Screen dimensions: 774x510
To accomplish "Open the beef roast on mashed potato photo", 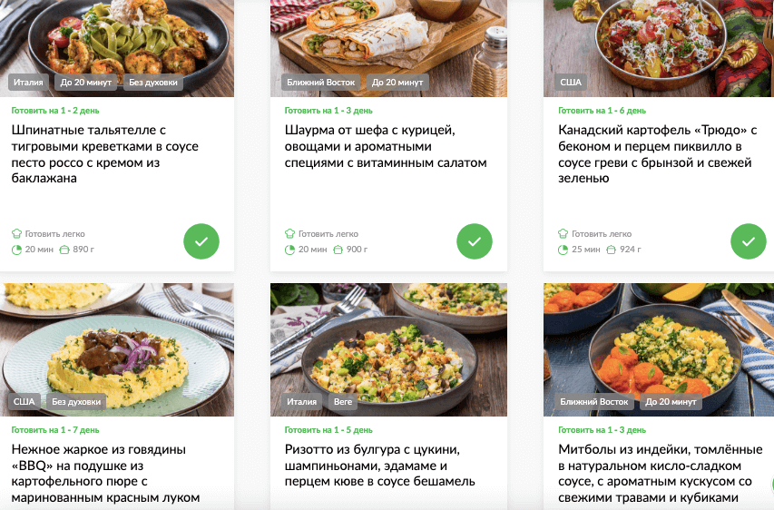I will click(117, 349).
